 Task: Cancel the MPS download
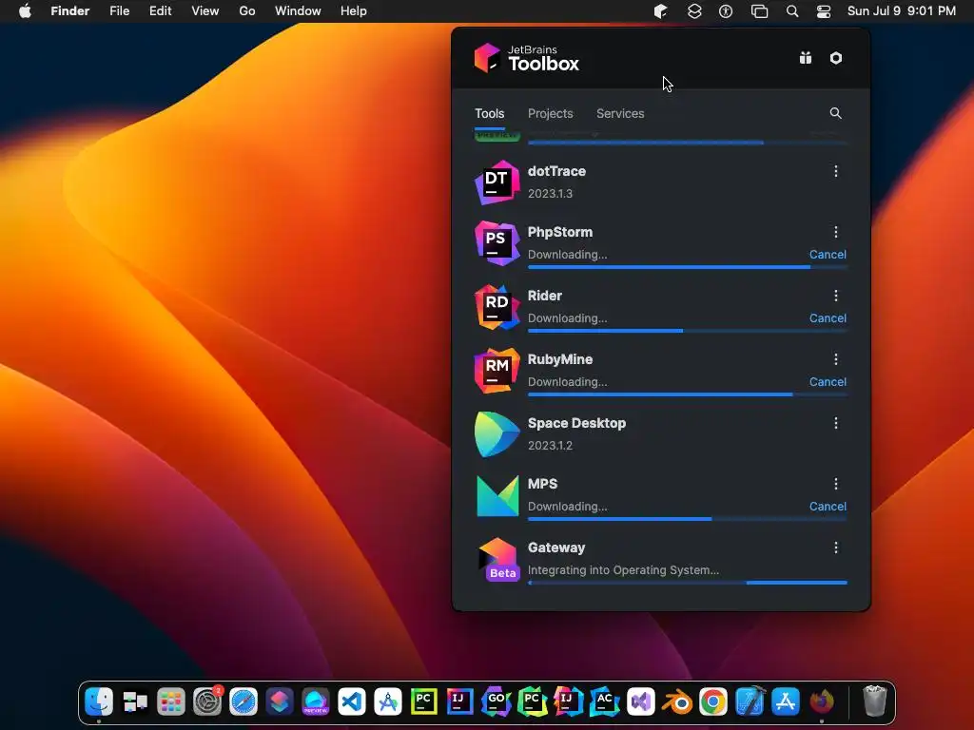coord(828,507)
